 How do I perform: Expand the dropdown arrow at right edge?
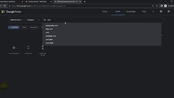(162, 35)
